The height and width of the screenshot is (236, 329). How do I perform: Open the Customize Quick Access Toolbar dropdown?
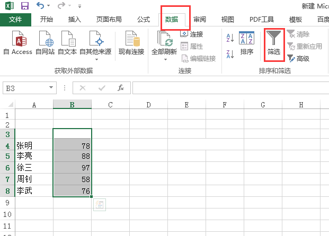[x=79, y=6]
